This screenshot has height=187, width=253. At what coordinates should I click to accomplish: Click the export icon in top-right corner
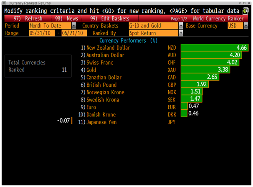point(246,10)
